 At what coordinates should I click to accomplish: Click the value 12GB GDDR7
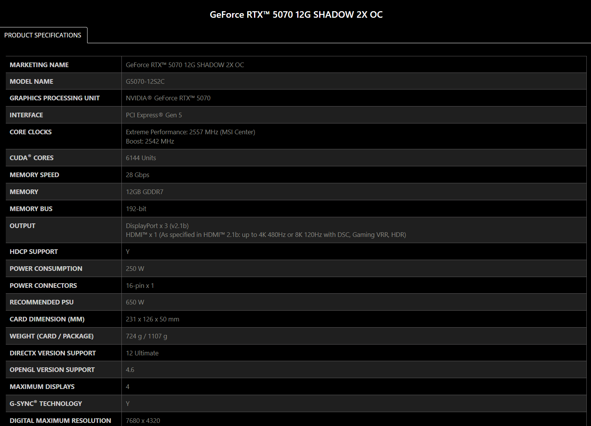pos(145,192)
